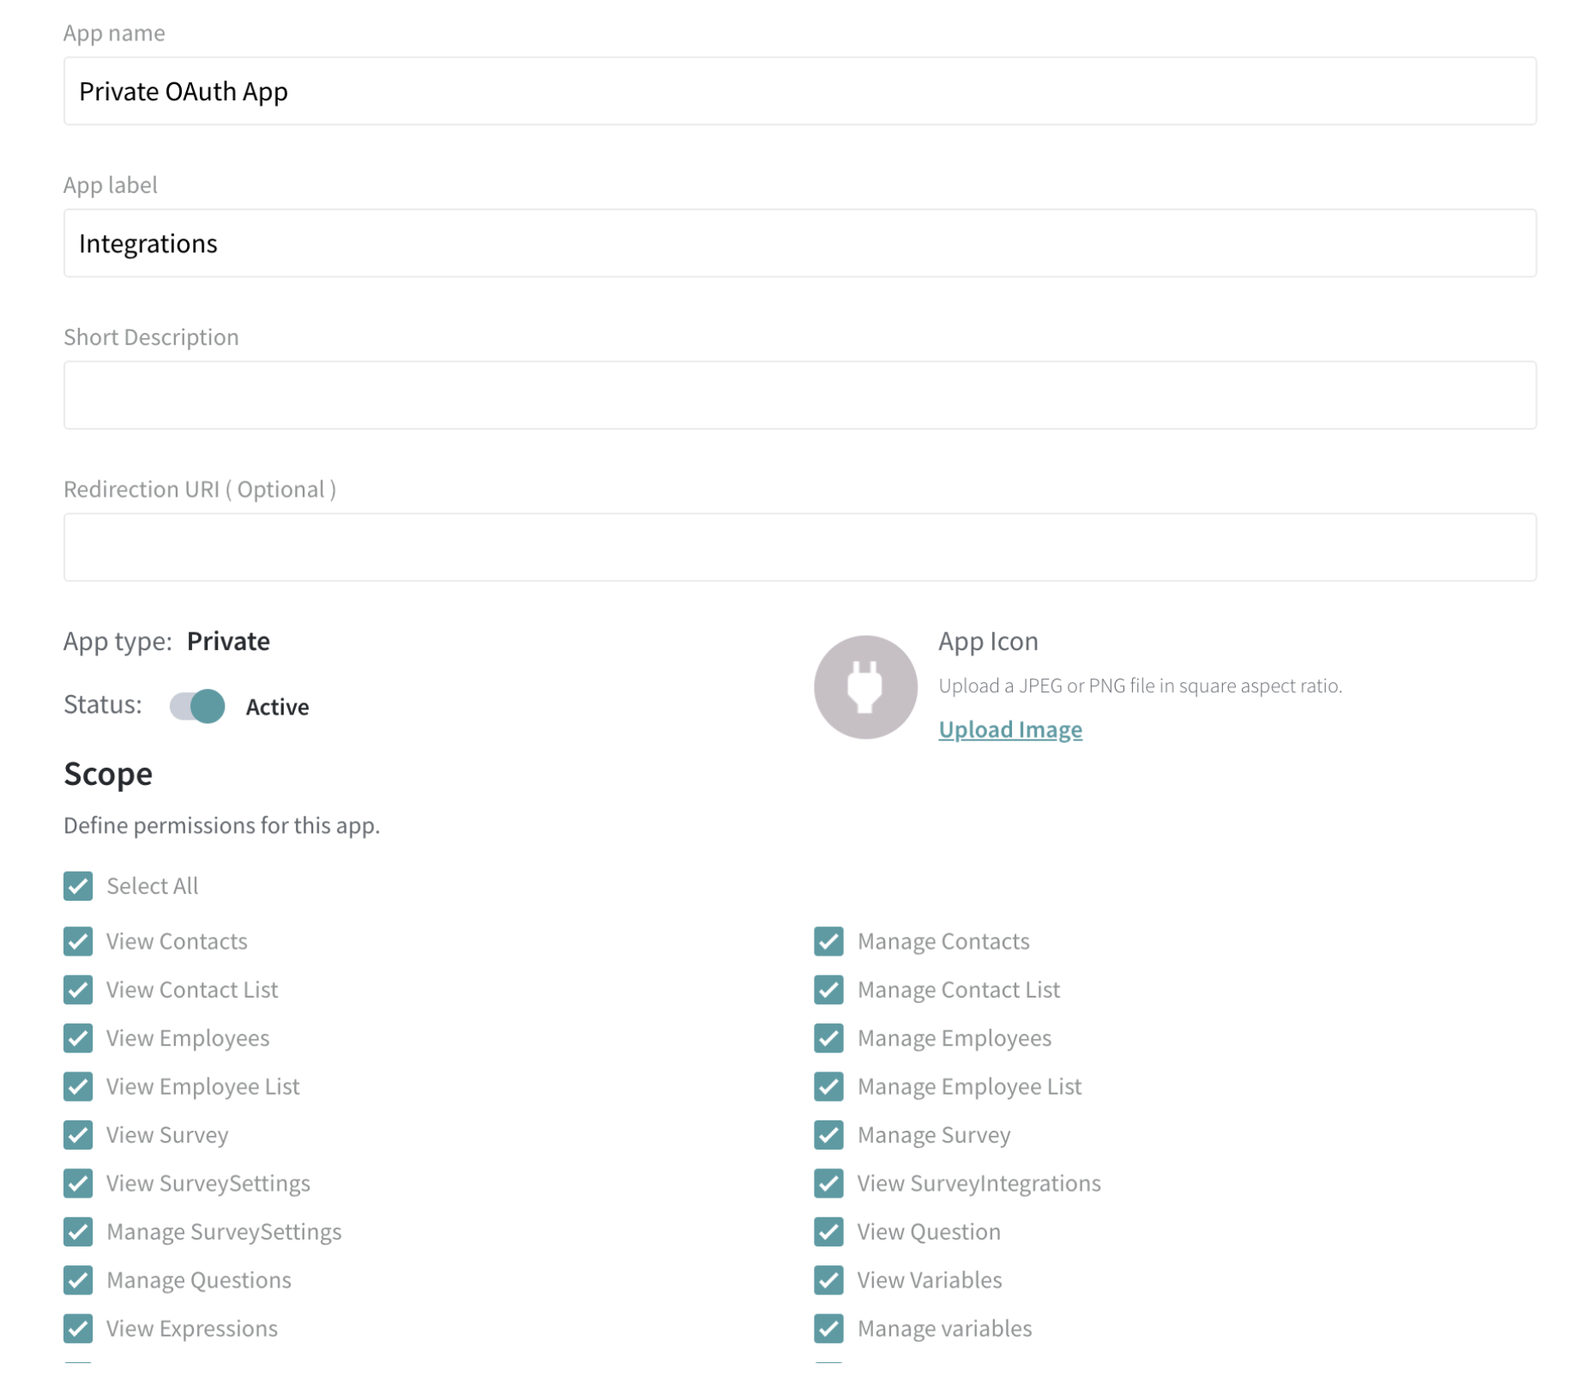This screenshot has width=1578, height=1376.
Task: Toggle Manage Employees checkbox
Action: (828, 1037)
